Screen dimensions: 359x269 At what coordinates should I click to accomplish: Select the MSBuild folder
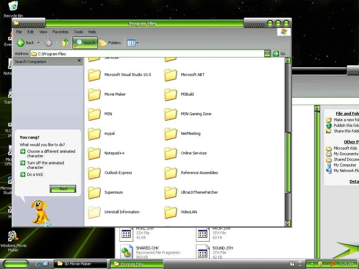(179, 95)
